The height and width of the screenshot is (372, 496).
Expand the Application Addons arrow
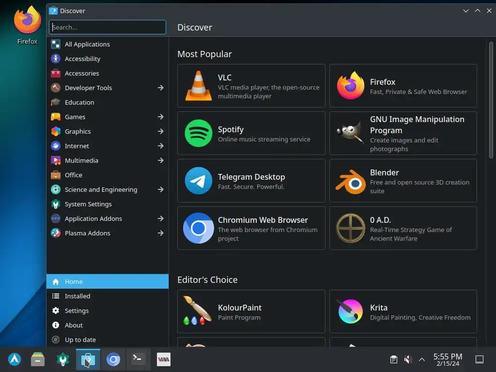tap(161, 218)
